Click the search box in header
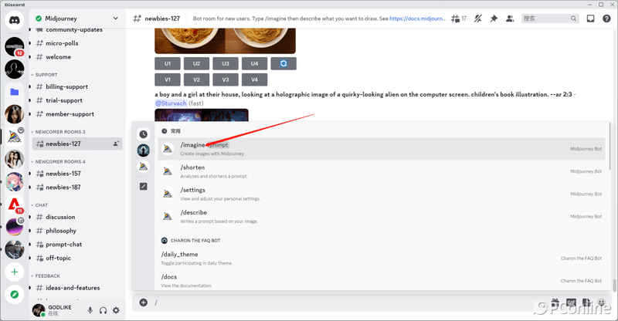 [550, 19]
